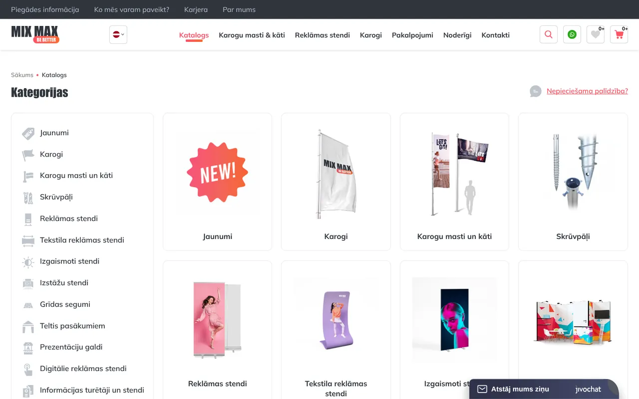Click the Nepieciešama palīdzība? link
The width and height of the screenshot is (639, 399).
pyautogui.click(x=587, y=91)
